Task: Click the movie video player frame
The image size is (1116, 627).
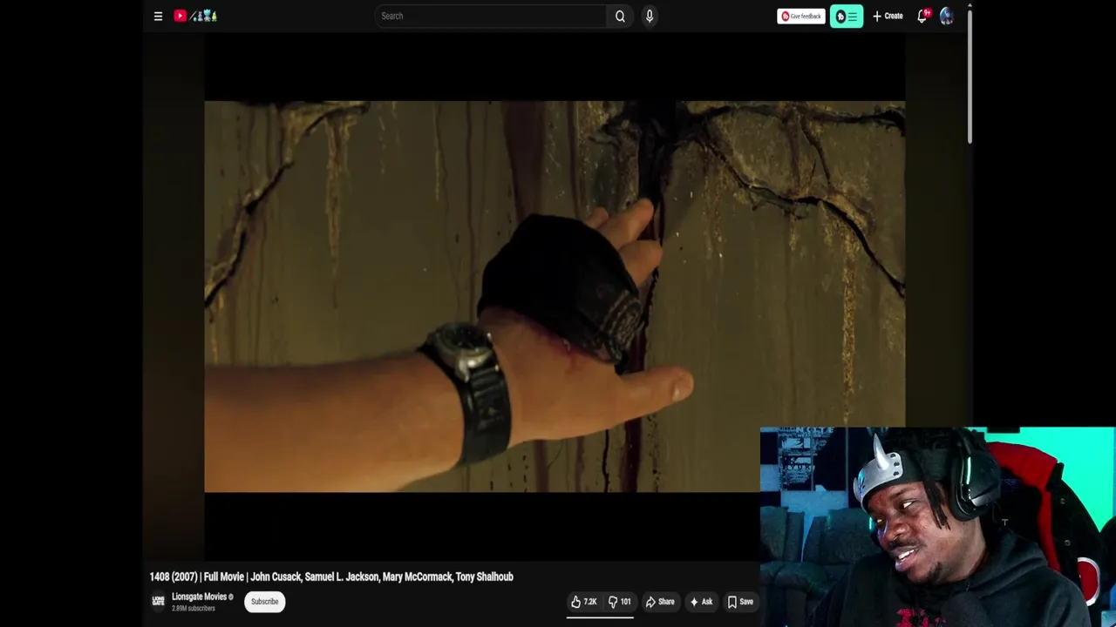Action: (x=555, y=296)
